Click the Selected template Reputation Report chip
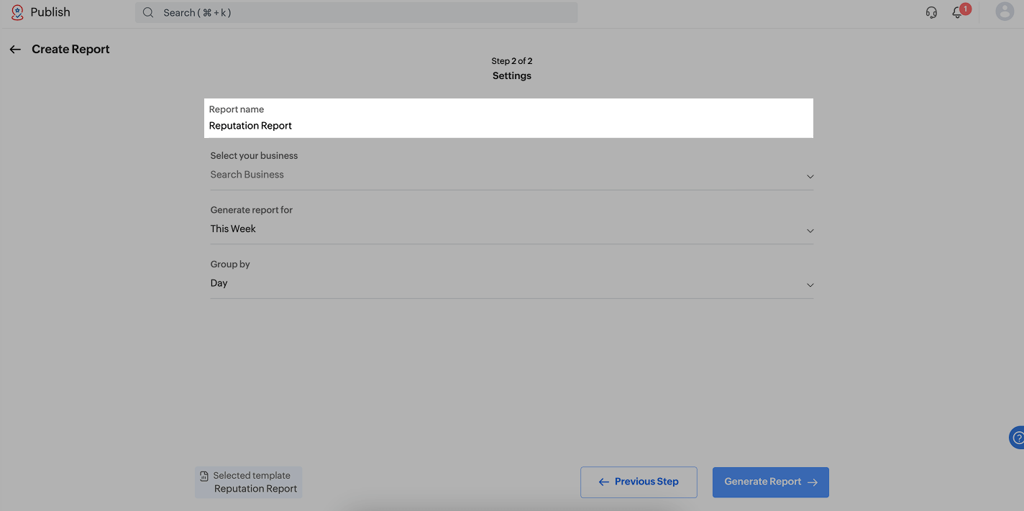1024x511 pixels. tap(248, 482)
